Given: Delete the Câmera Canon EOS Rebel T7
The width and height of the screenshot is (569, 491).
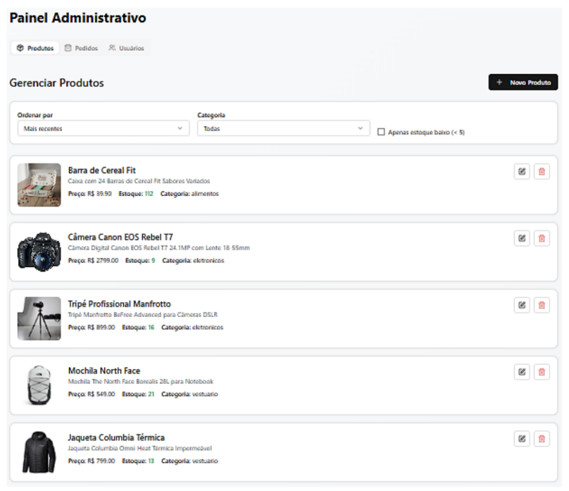Looking at the screenshot, I should click(542, 238).
